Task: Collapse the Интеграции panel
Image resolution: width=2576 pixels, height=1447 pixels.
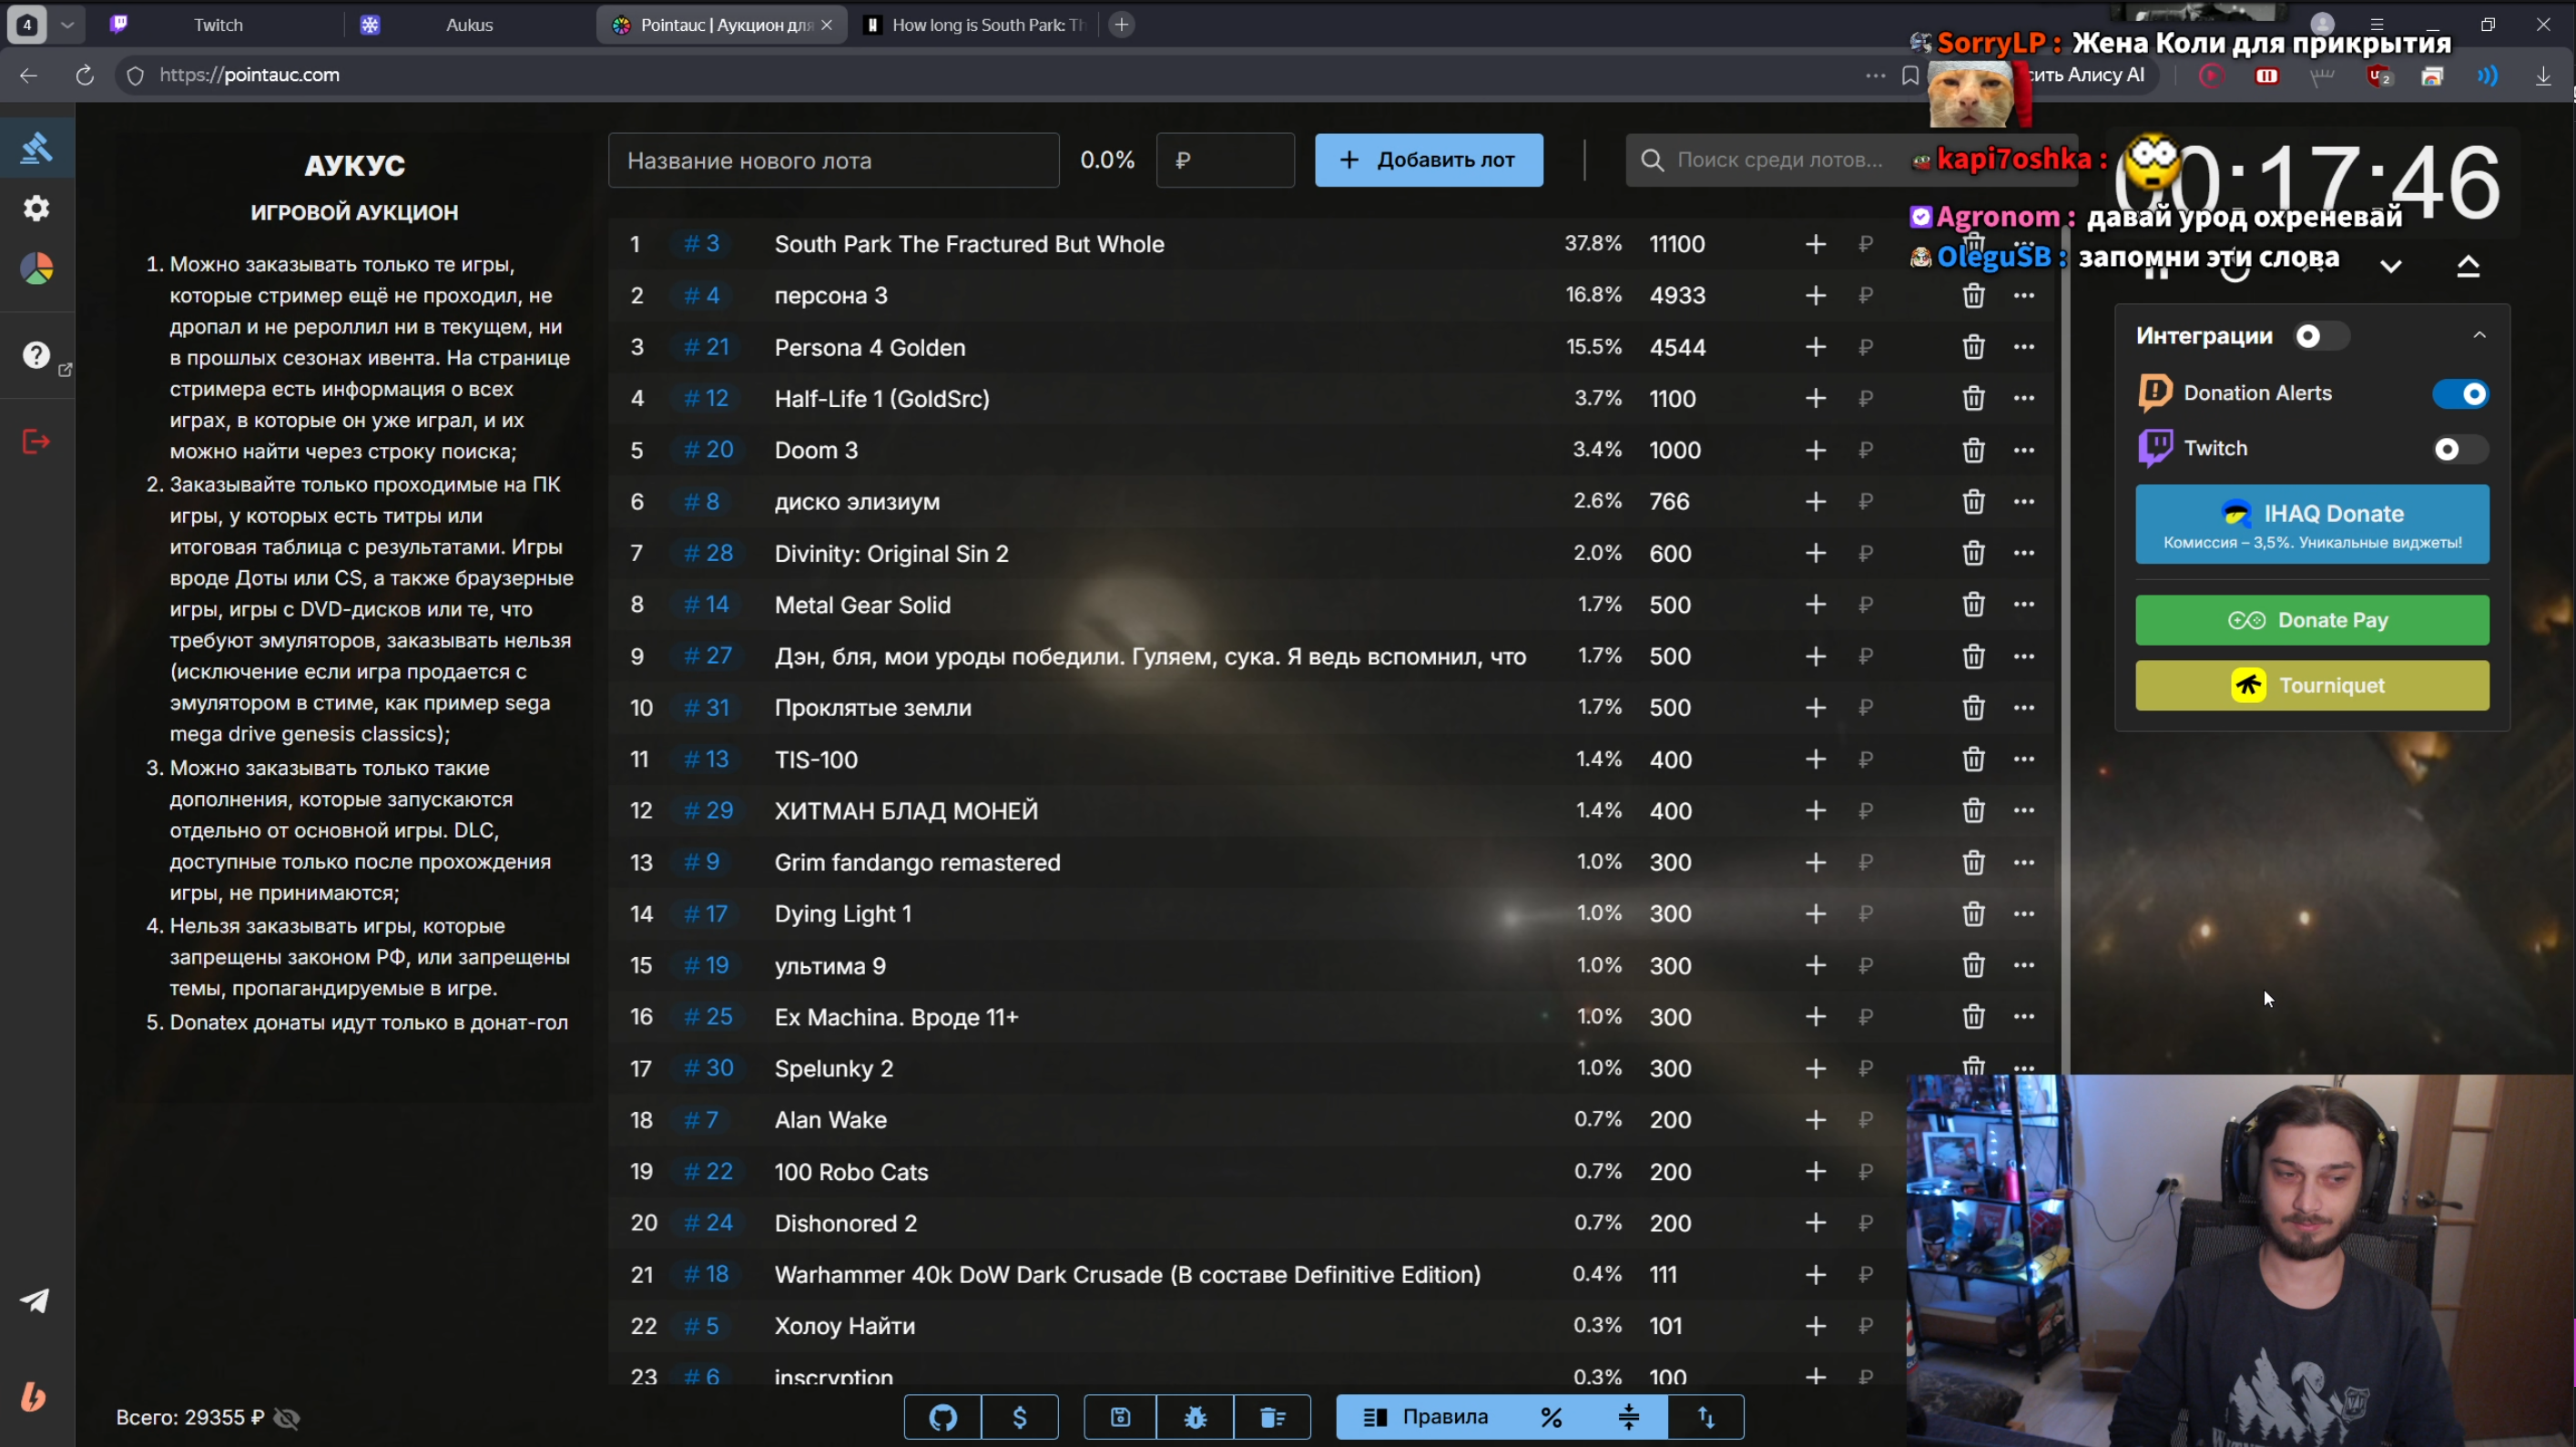Action: [x=2479, y=335]
